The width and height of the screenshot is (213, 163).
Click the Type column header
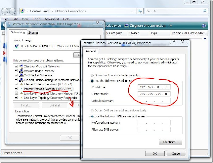(x=159, y=33)
